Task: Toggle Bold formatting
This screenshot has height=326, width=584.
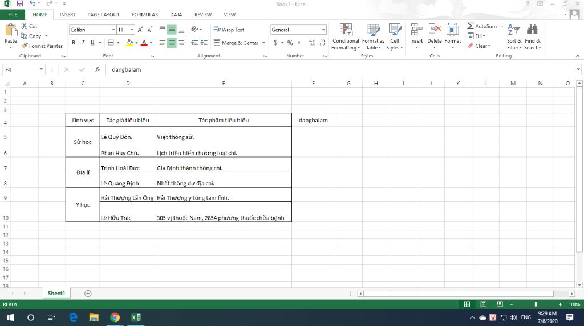Action: tap(74, 43)
